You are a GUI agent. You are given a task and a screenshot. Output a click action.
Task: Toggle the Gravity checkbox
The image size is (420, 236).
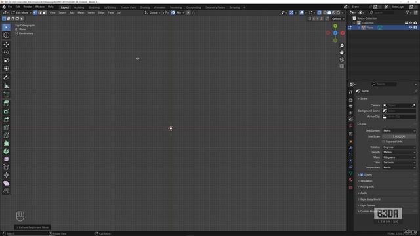tap(362, 175)
